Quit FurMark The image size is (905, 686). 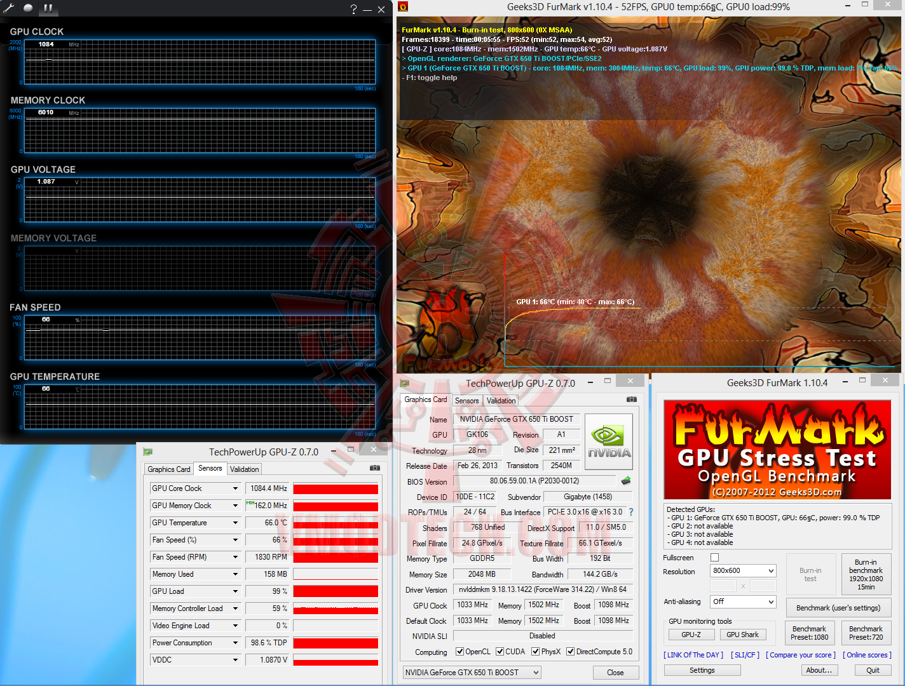[x=873, y=670]
